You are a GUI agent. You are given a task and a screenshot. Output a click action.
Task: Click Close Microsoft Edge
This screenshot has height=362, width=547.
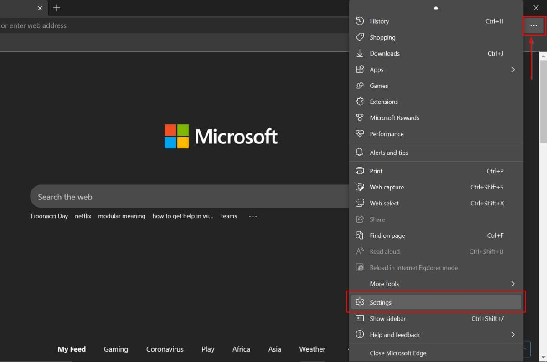(x=397, y=353)
